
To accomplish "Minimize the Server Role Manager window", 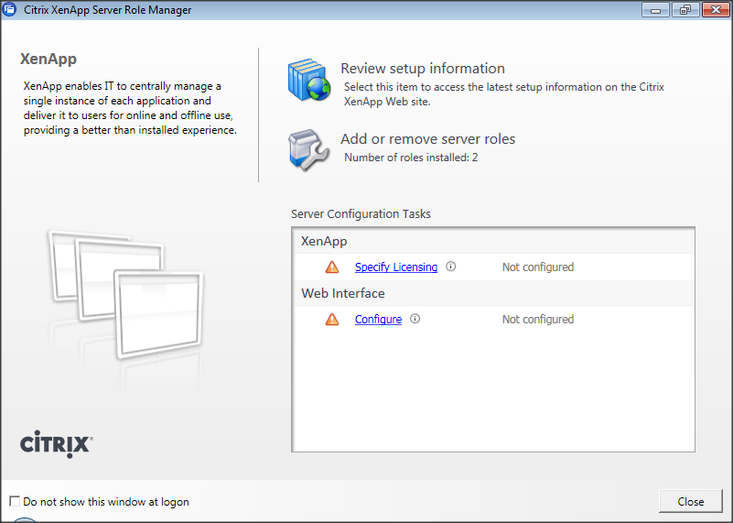I will coord(655,10).
